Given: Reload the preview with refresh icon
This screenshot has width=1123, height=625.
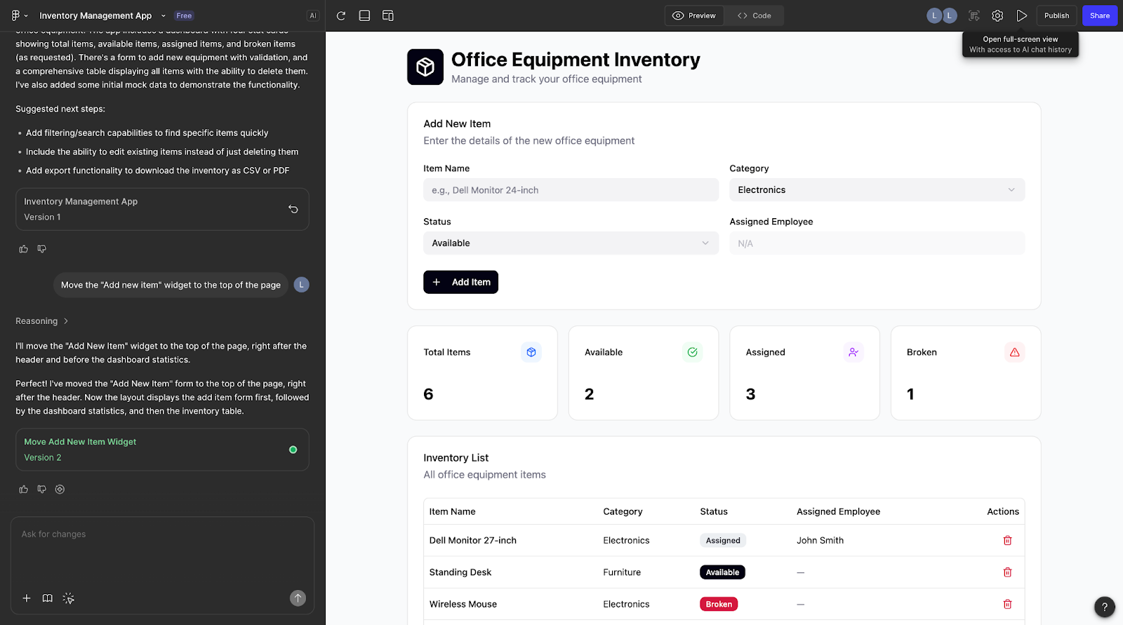Looking at the screenshot, I should [x=341, y=15].
